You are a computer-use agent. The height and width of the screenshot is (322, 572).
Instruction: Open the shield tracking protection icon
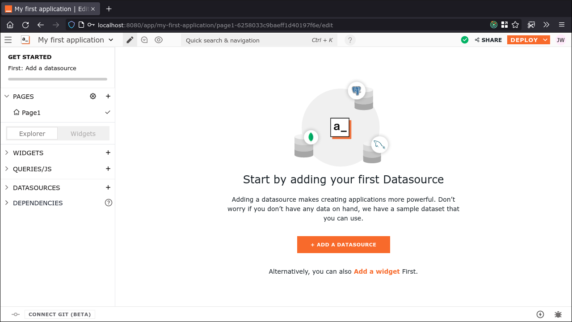click(71, 25)
